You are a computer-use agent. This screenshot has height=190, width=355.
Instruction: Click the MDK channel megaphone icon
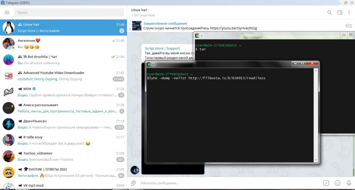point(20,89)
